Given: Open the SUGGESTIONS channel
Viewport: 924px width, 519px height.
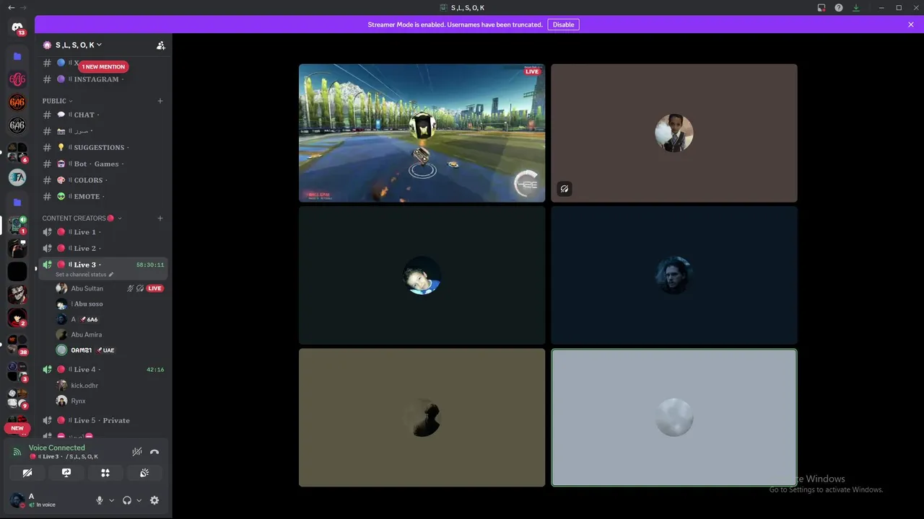Looking at the screenshot, I should (103, 148).
